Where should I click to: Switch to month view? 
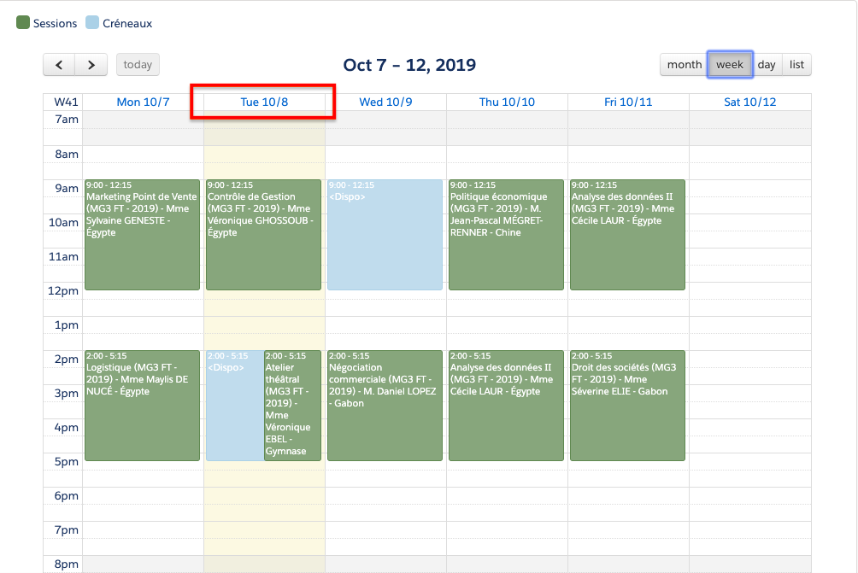coord(684,64)
